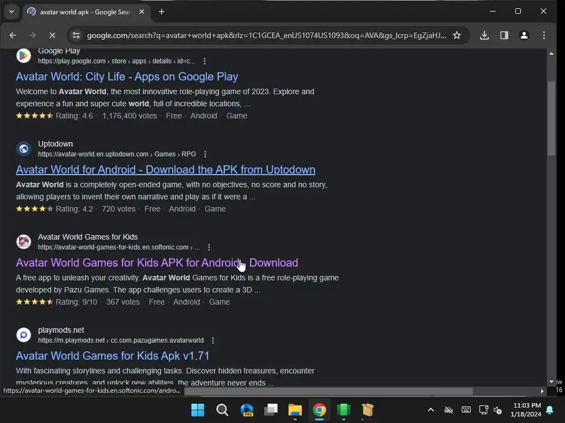565x423 pixels.
Task: Toggle the Chrome side panel
Action: (504, 35)
